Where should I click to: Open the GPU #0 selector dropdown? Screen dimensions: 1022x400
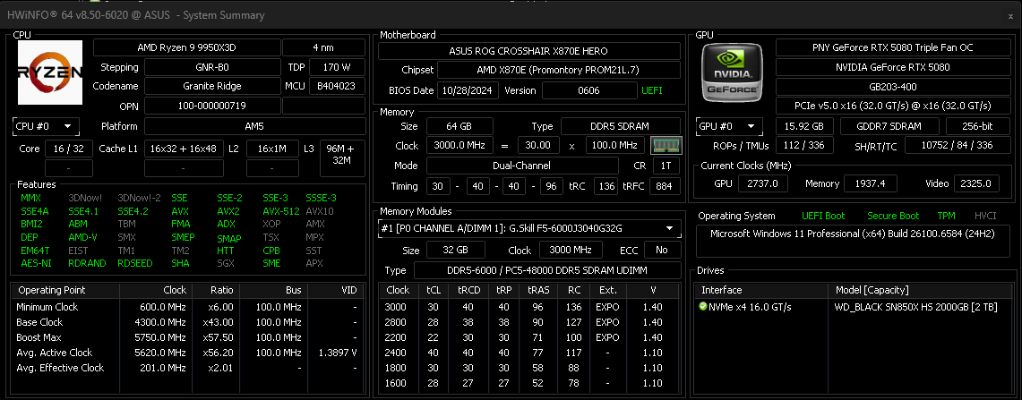pos(729,126)
